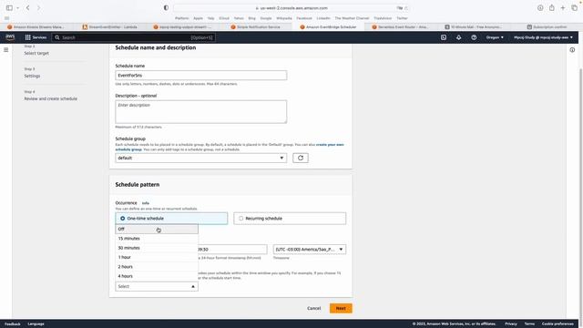Select the Recurring schedule option
The width and height of the screenshot is (583, 328).
290,219
